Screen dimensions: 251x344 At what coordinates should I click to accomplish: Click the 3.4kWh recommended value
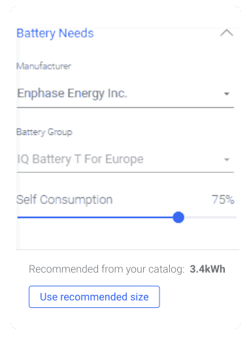[207, 269]
